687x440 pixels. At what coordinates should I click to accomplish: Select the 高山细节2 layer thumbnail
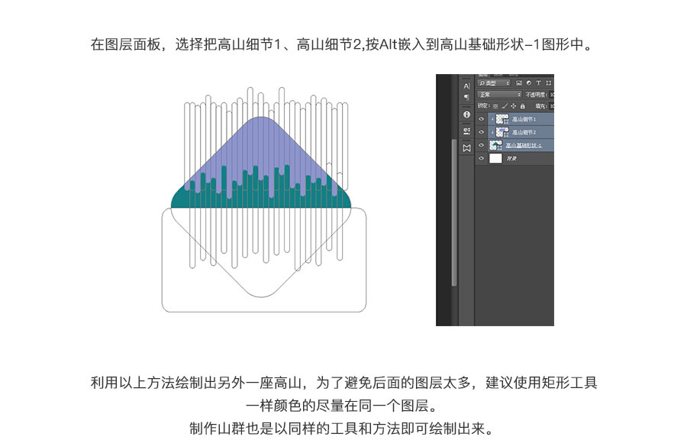coord(502,131)
